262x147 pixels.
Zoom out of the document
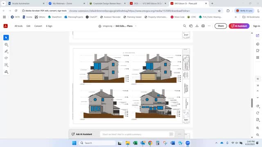257,135
